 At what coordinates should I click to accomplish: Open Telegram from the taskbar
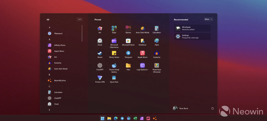coord(122,118)
